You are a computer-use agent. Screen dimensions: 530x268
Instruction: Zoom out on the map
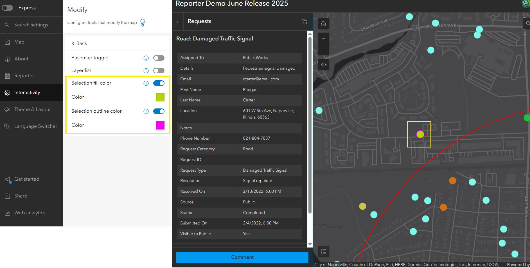pos(324,50)
